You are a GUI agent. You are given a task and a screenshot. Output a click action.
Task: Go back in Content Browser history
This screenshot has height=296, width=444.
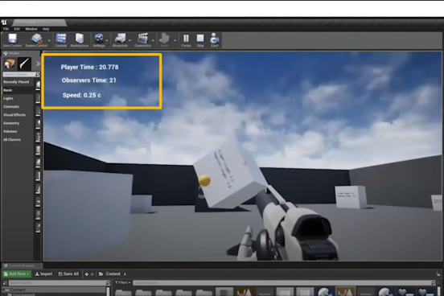(87, 274)
